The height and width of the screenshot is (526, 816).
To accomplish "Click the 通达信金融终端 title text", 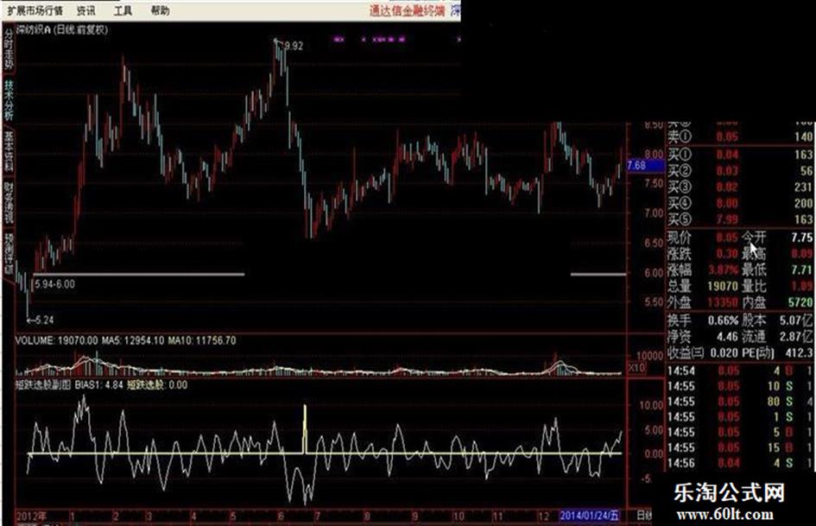I will click(x=408, y=10).
